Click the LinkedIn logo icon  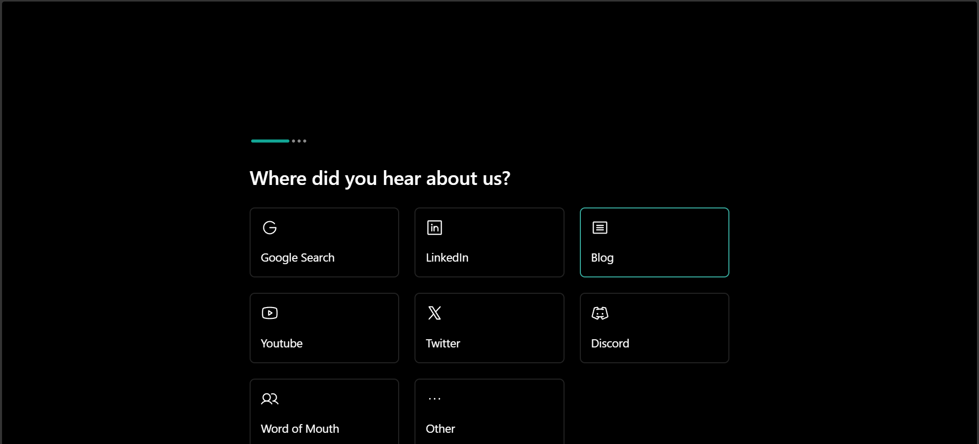(x=434, y=227)
